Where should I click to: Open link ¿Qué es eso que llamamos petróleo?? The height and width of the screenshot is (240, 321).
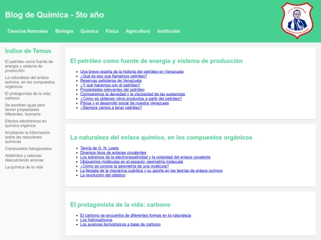114,76
